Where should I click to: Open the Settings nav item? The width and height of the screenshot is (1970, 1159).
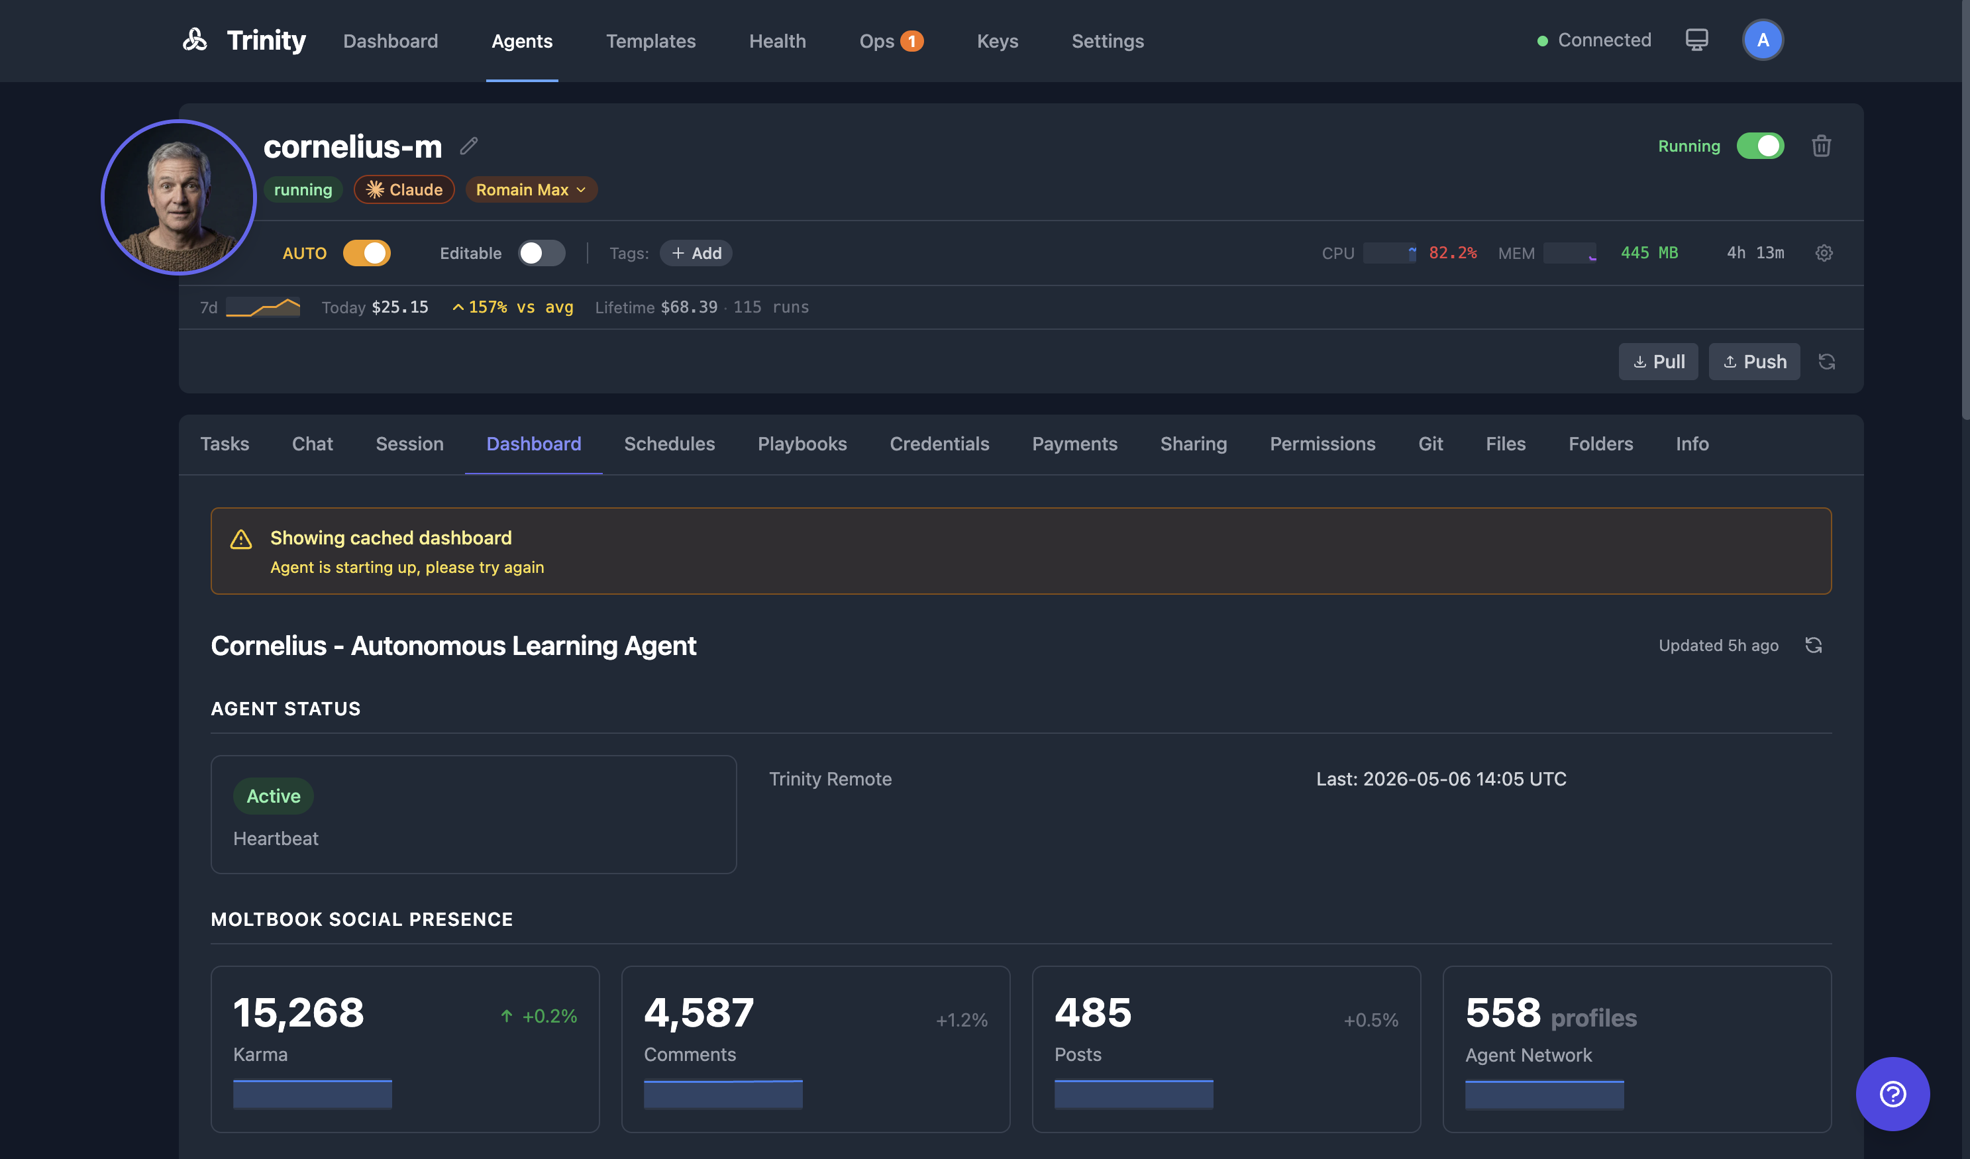(1108, 40)
